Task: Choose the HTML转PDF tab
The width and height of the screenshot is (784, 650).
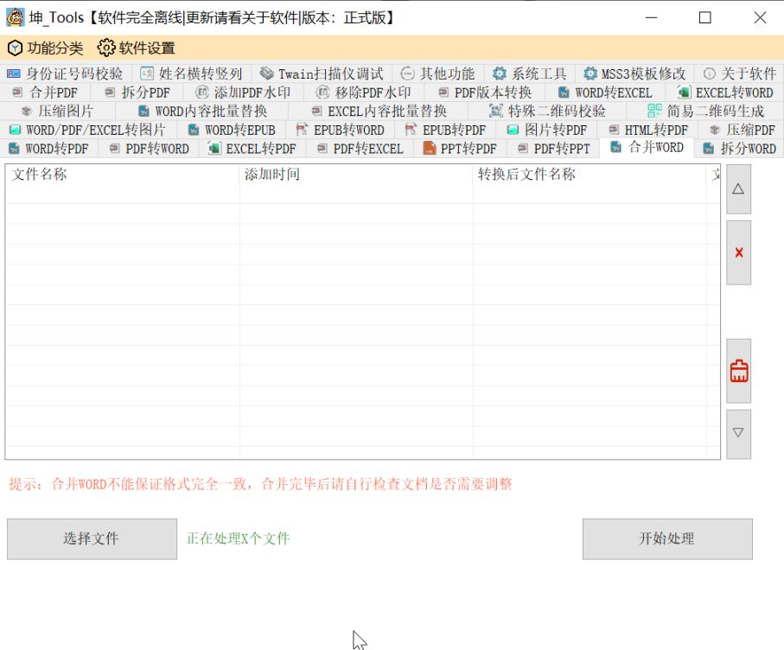Action: point(648,130)
